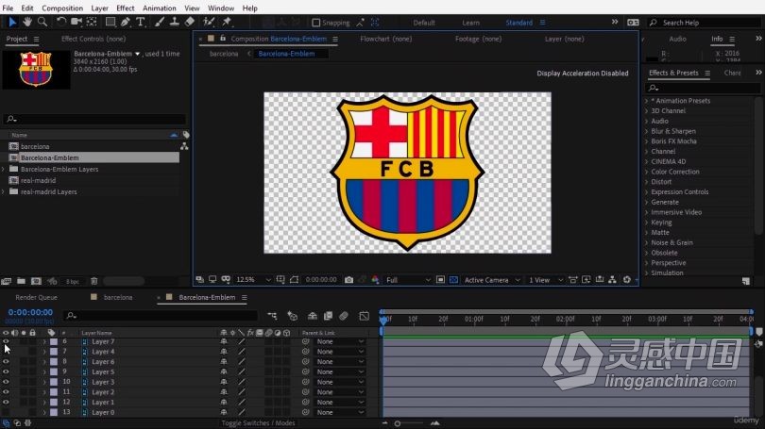This screenshot has height=429, width=765.
Task: Select the Brush tool
Action: pos(160,22)
